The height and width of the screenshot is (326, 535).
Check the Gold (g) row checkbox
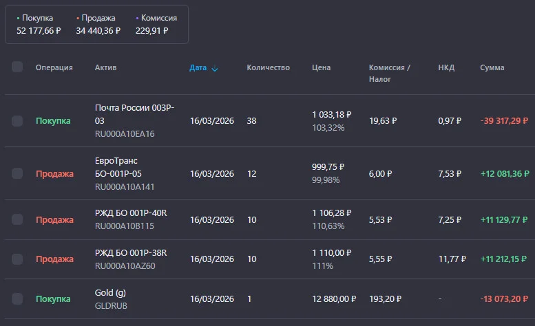point(17,298)
